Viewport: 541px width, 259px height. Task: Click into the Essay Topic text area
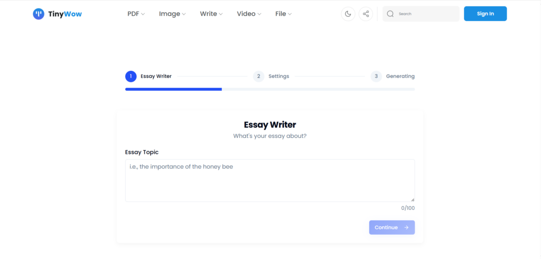[270, 180]
